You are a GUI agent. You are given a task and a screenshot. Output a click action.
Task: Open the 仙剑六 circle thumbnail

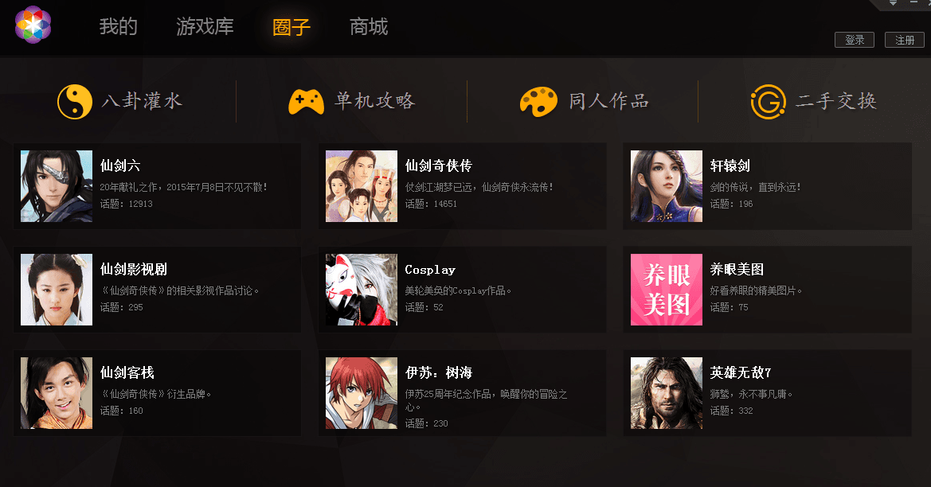coord(57,186)
